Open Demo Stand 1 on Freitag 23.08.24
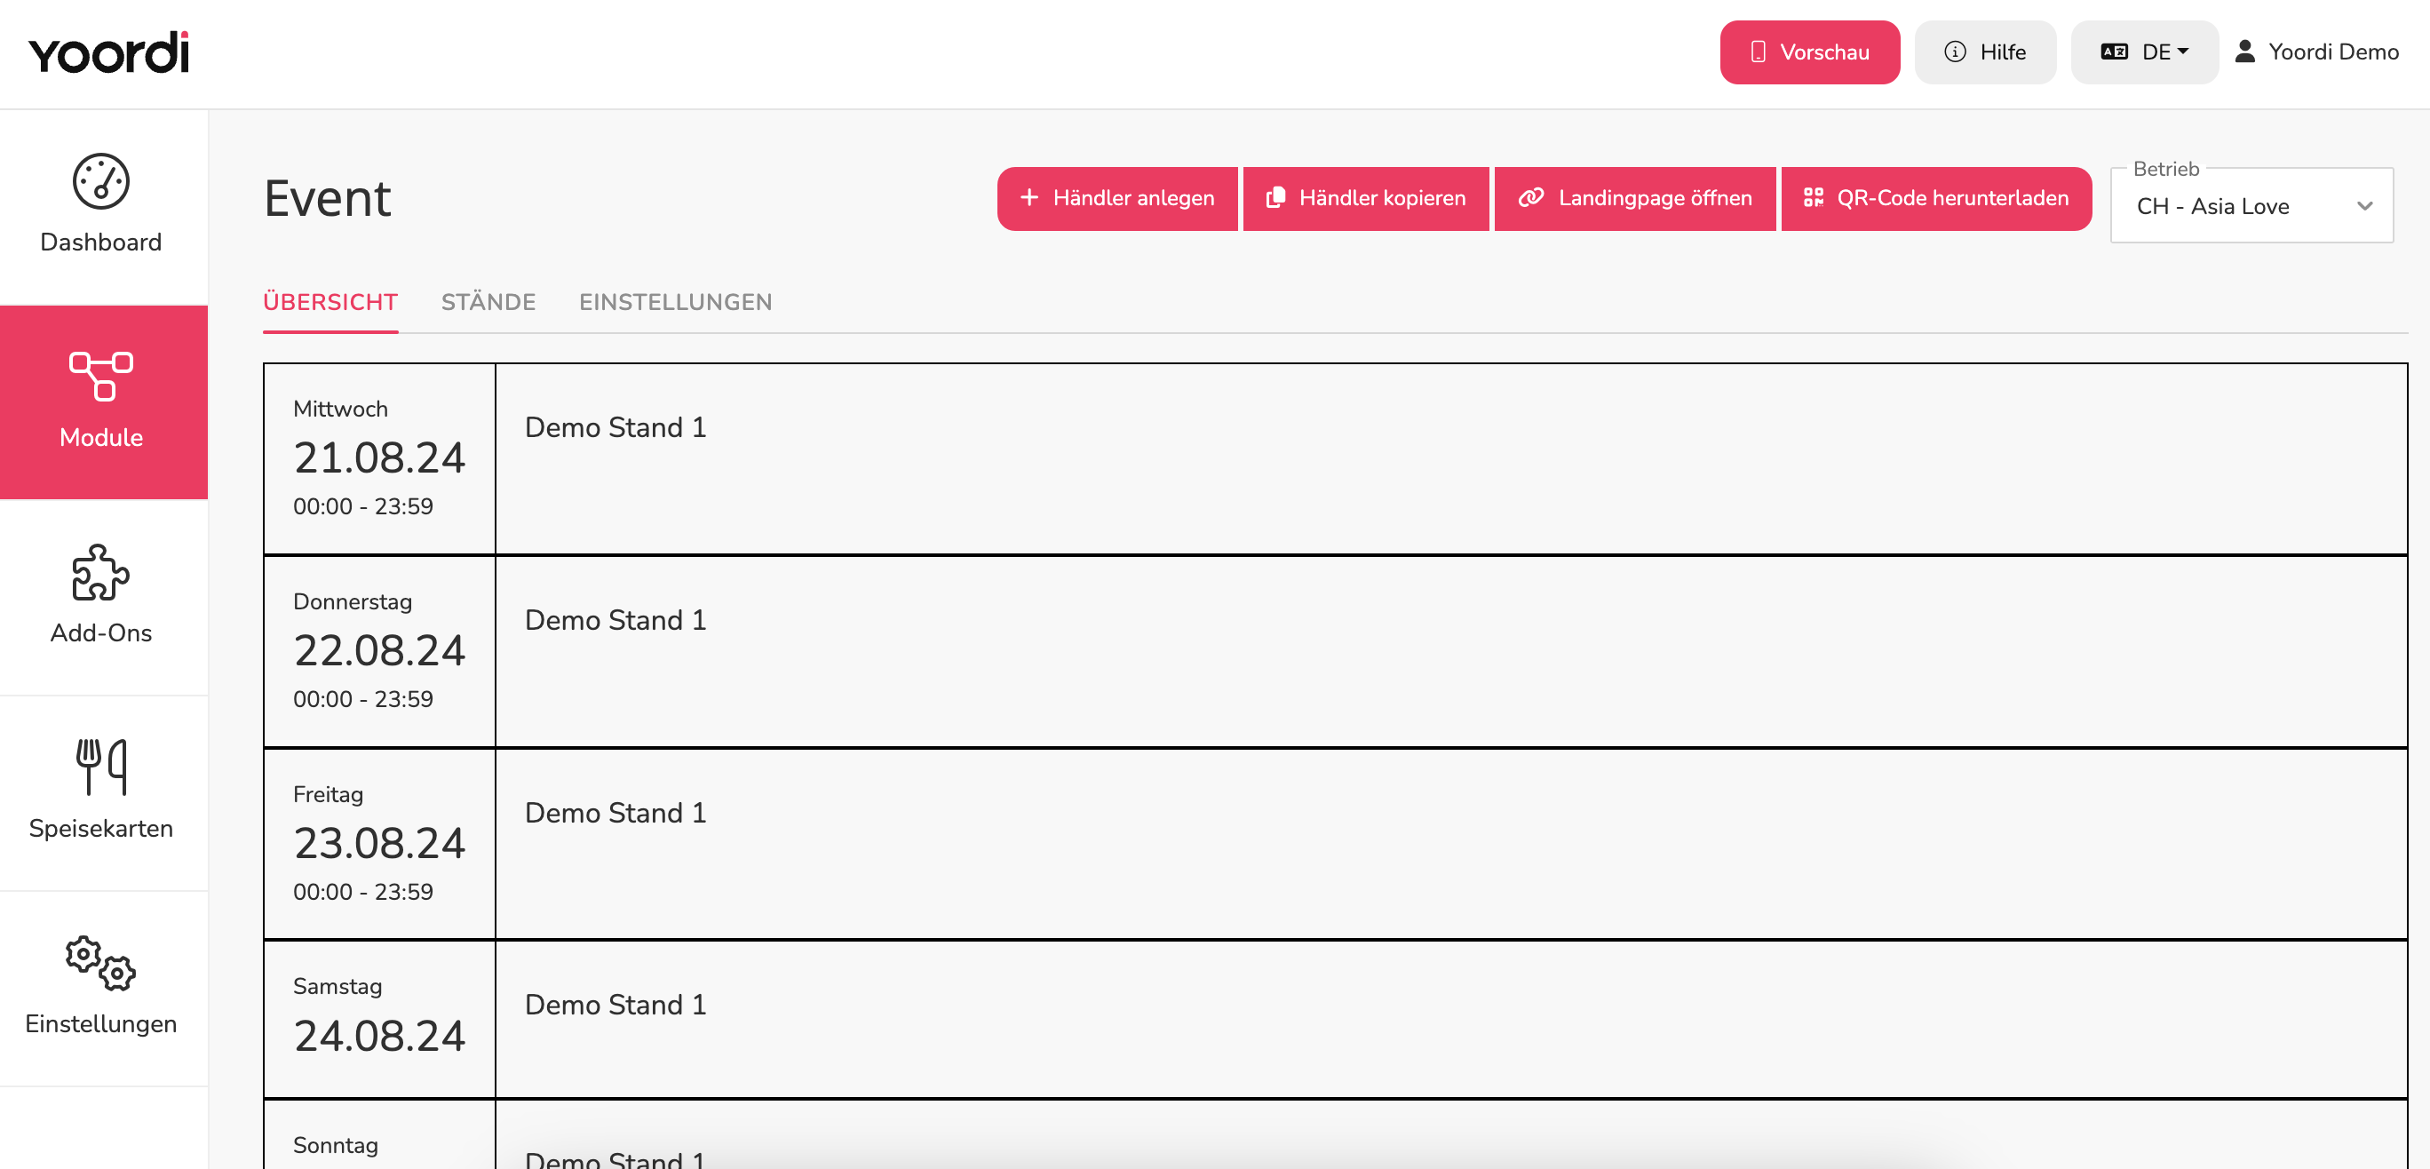 615,813
